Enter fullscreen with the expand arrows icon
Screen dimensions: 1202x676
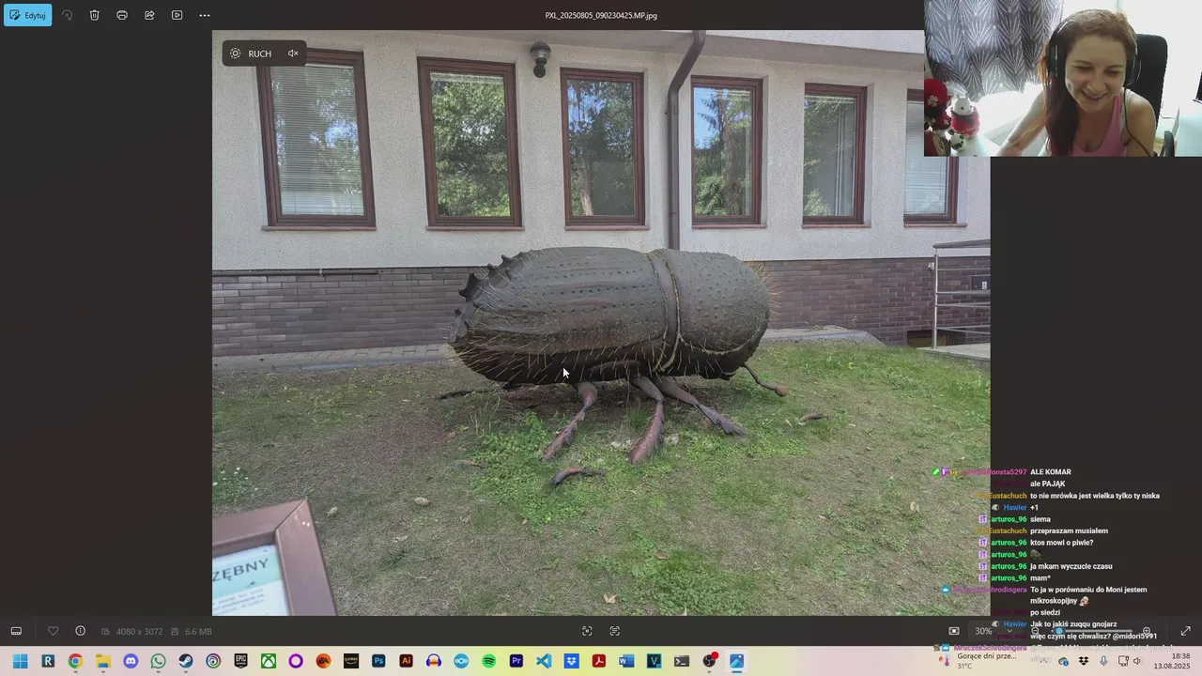pyautogui.click(x=1185, y=631)
